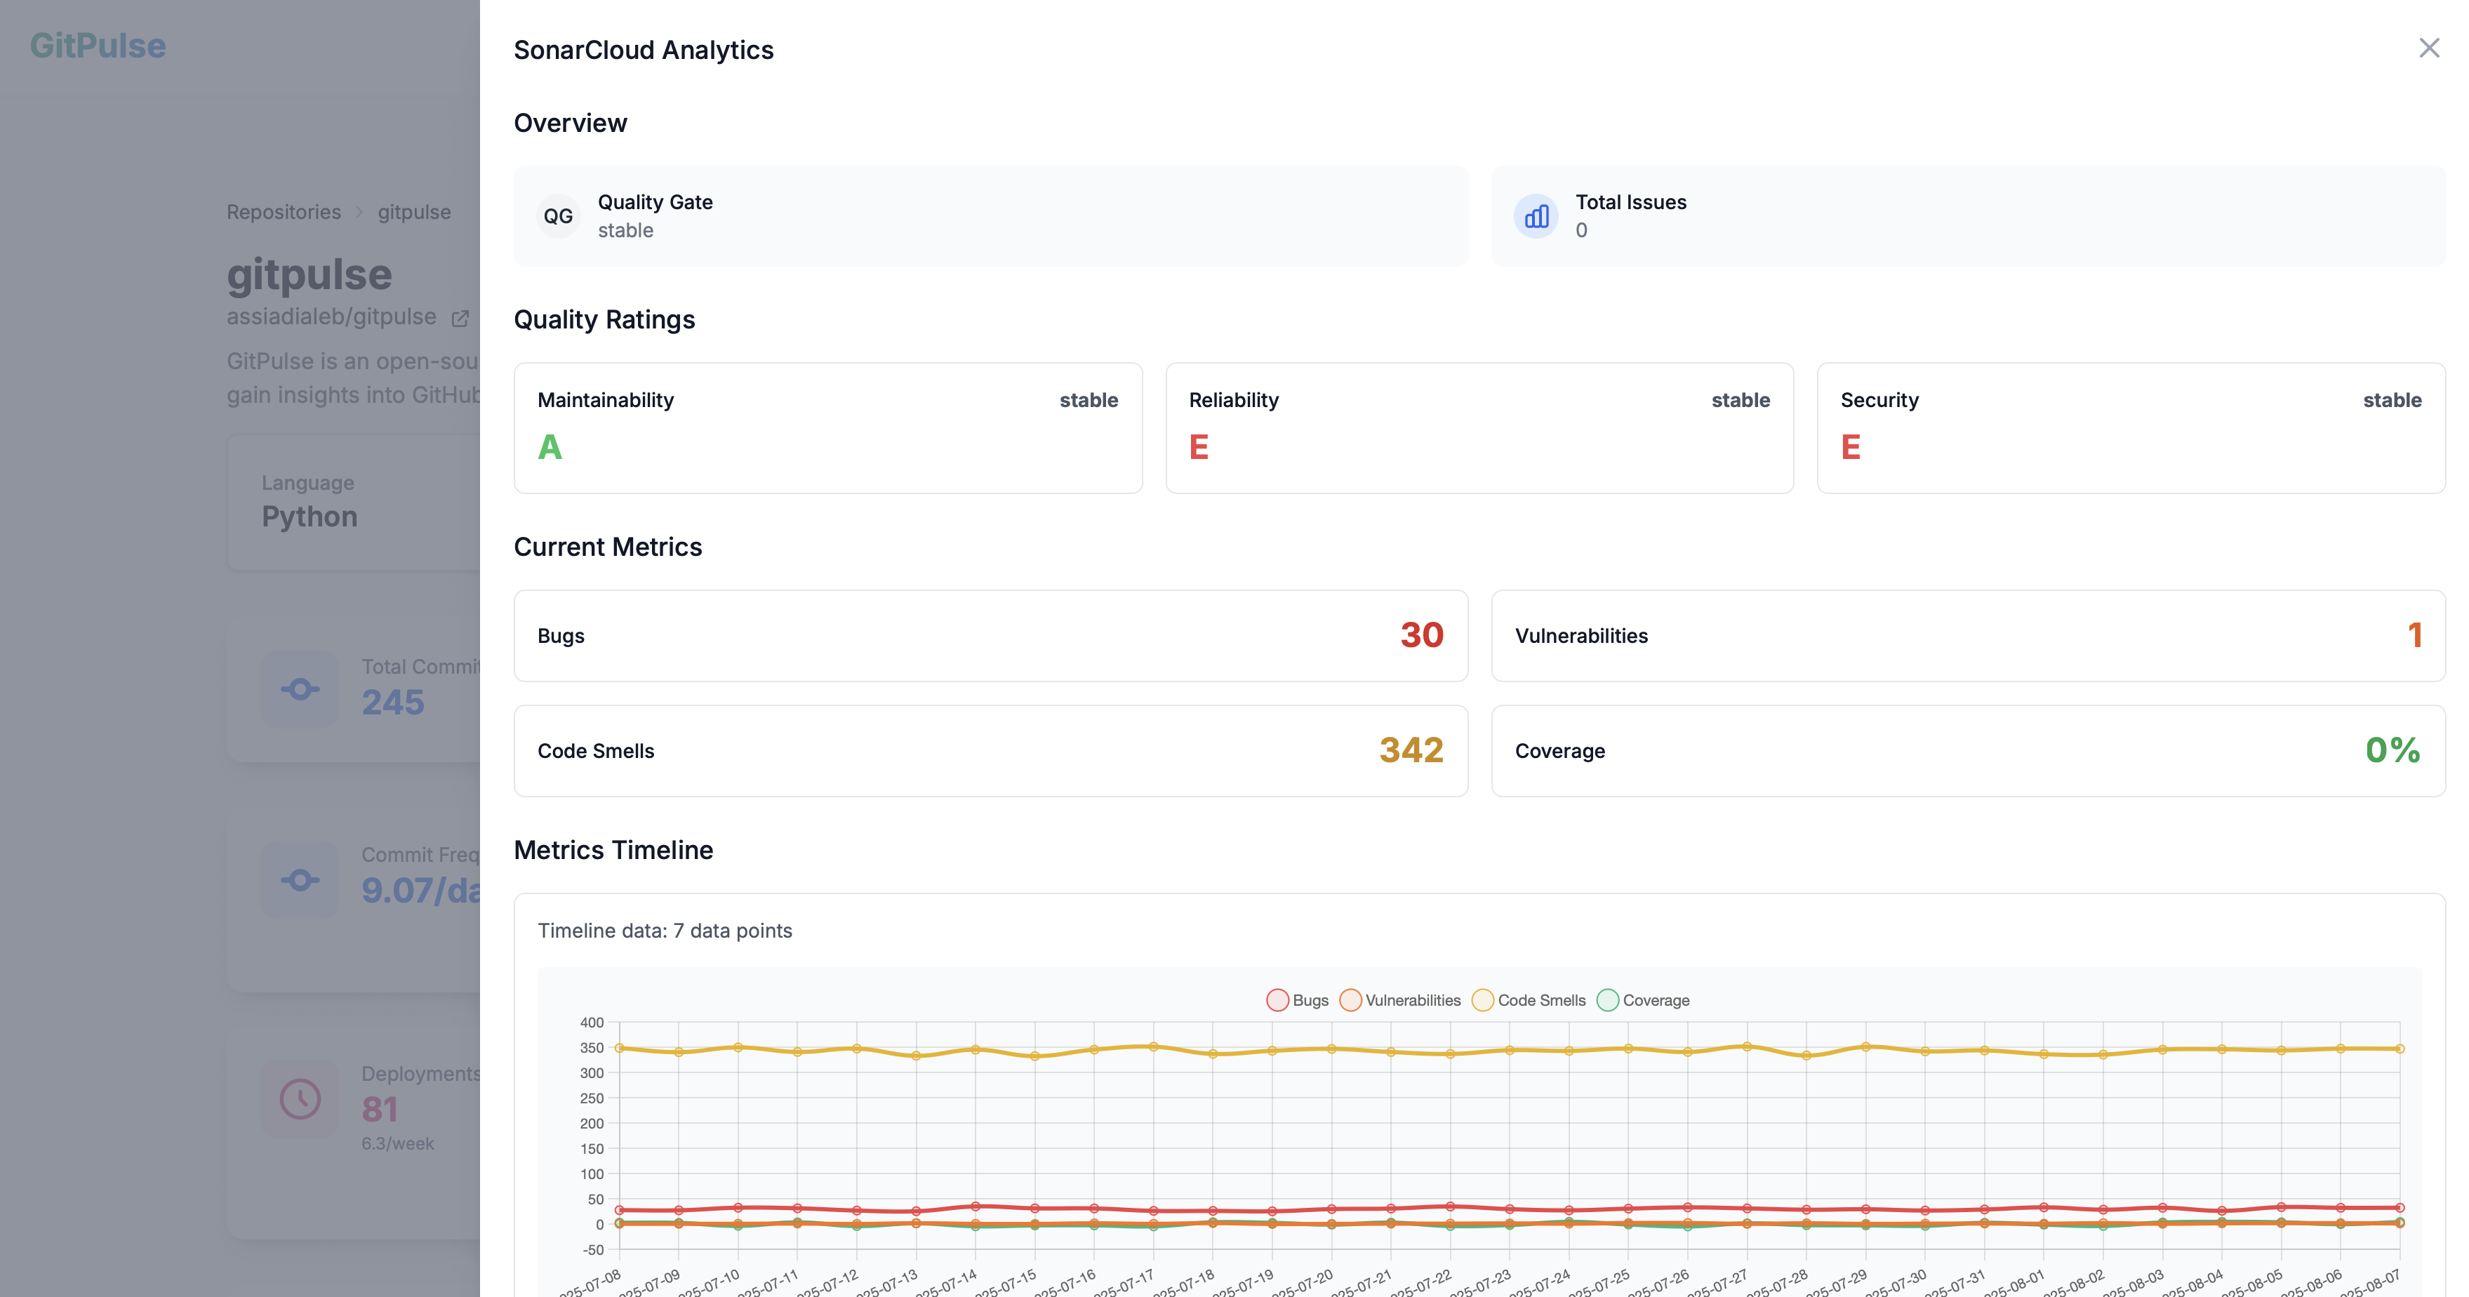The height and width of the screenshot is (1297, 2469).
Task: Open the GitPulse home logo link
Action: 98,45
